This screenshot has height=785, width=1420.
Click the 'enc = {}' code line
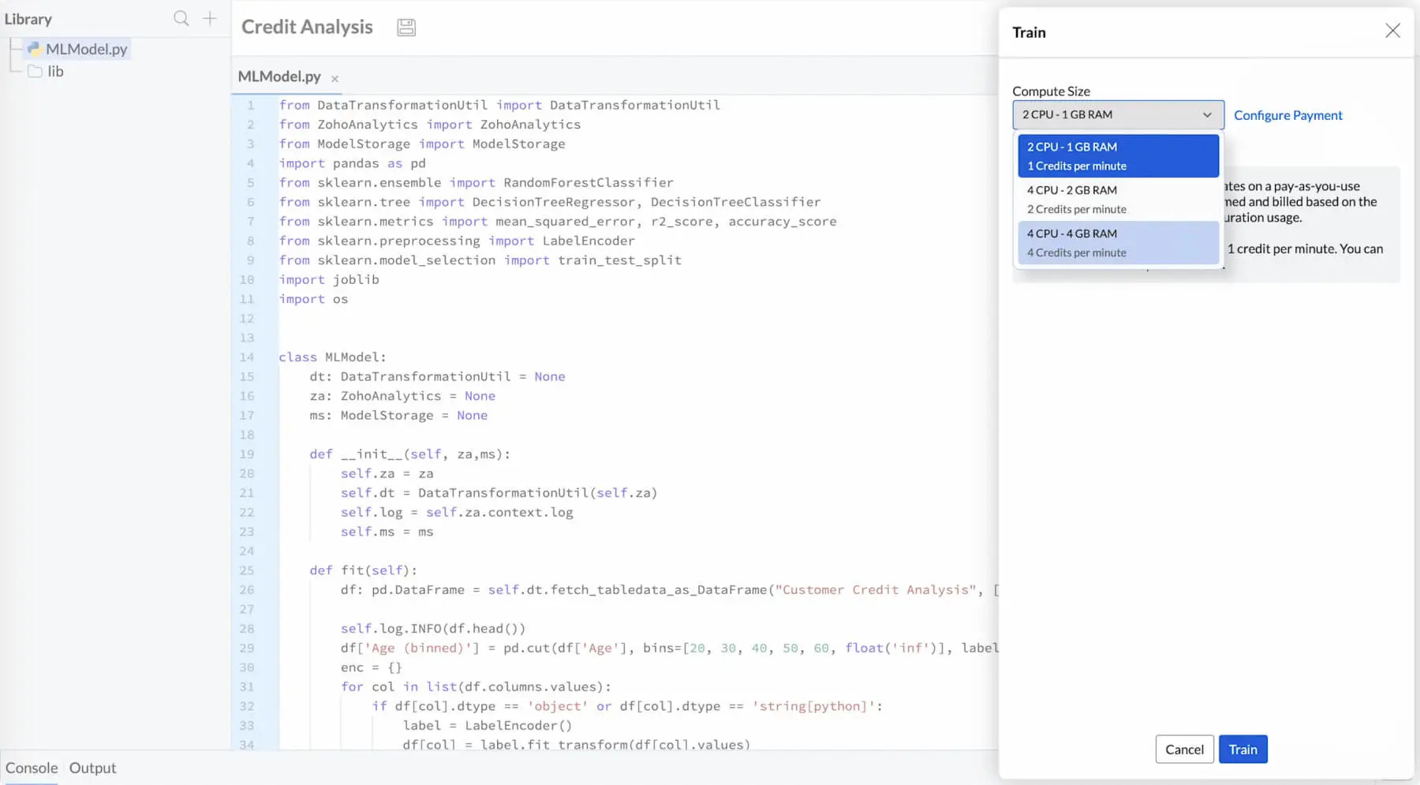tap(372, 667)
